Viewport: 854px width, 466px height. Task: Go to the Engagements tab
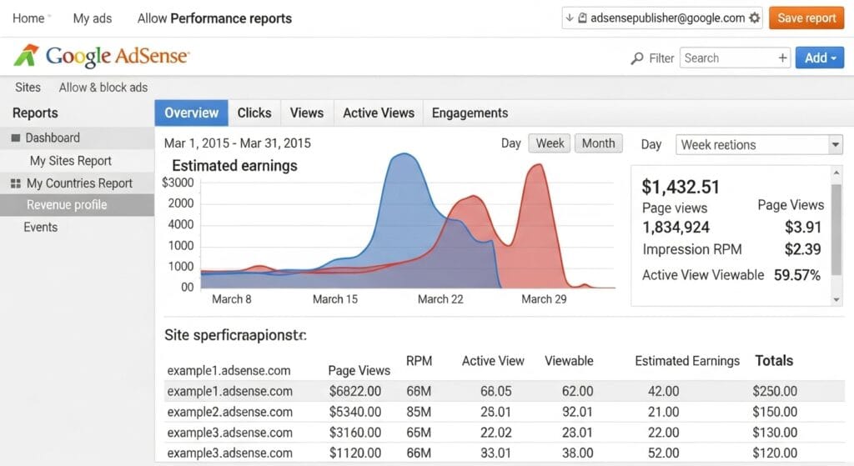pos(470,113)
